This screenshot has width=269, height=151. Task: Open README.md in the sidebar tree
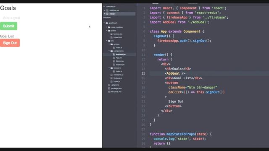(x=116, y=92)
